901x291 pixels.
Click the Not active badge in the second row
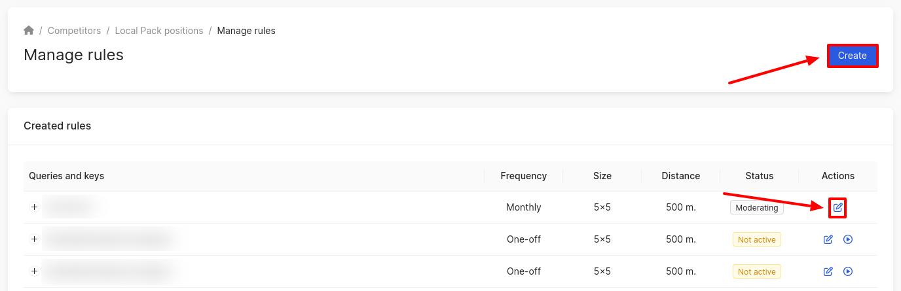click(x=756, y=240)
